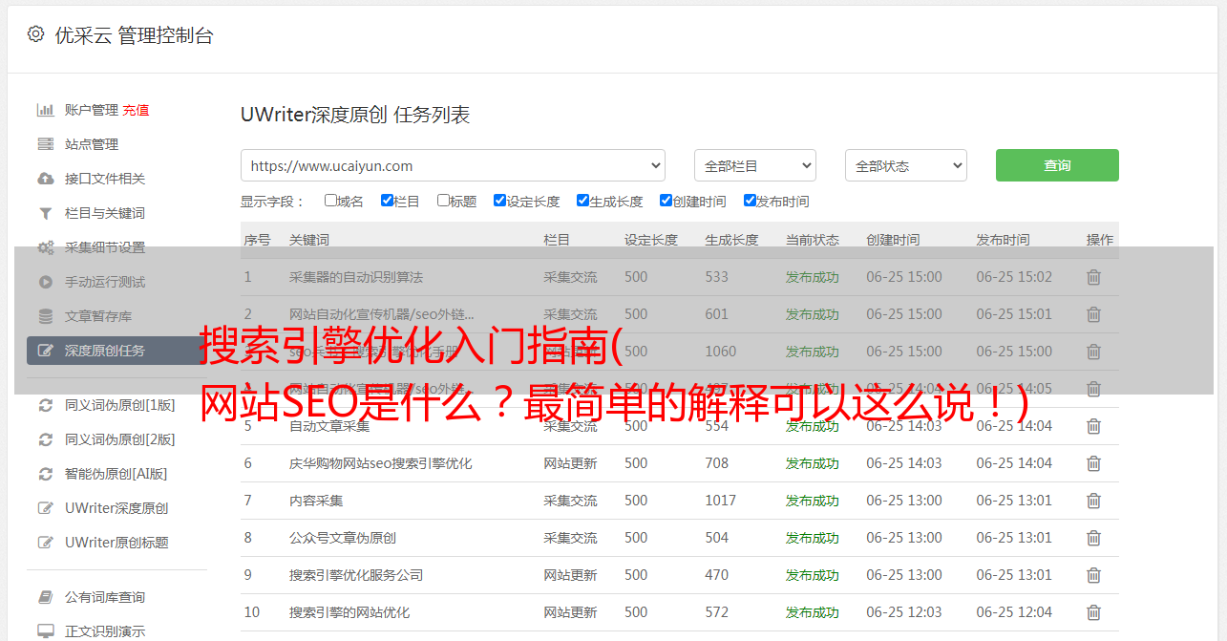The image size is (1227, 641).
Task: Uncheck the 发布时间 display field checkbox
Action: tap(750, 201)
